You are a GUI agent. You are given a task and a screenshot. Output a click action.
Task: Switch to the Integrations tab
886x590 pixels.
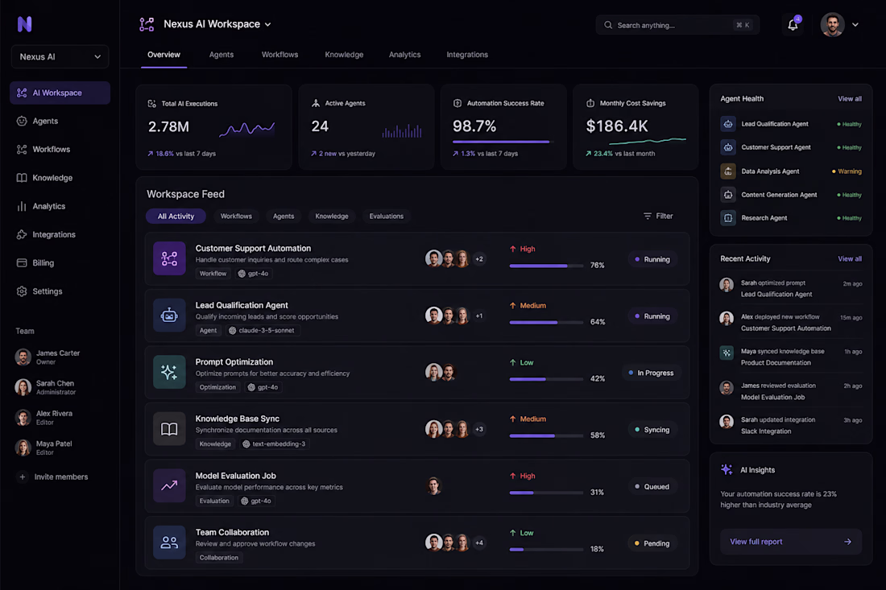[467, 55]
